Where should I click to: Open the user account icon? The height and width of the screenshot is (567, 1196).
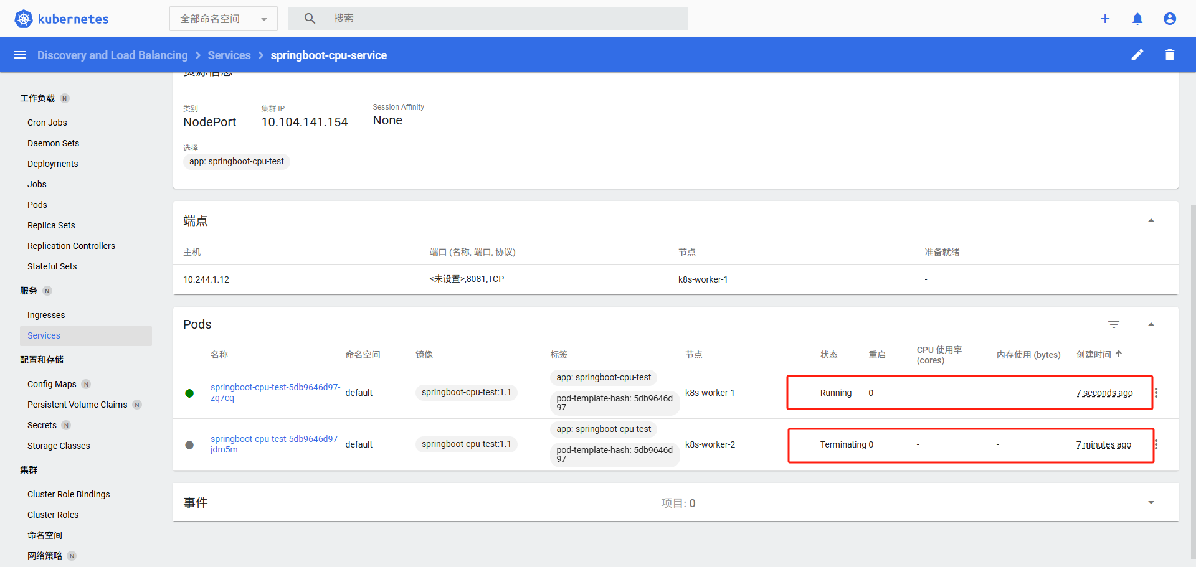point(1170,19)
